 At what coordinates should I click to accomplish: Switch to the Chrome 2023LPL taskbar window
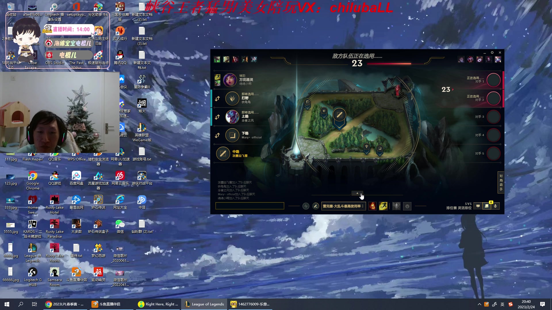pos(65,304)
